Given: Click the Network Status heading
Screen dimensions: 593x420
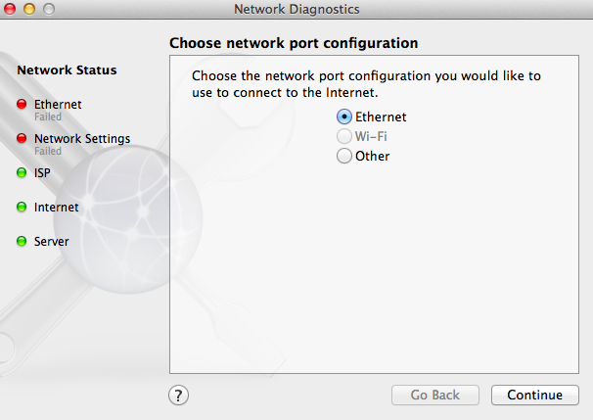Looking at the screenshot, I should pos(67,70).
